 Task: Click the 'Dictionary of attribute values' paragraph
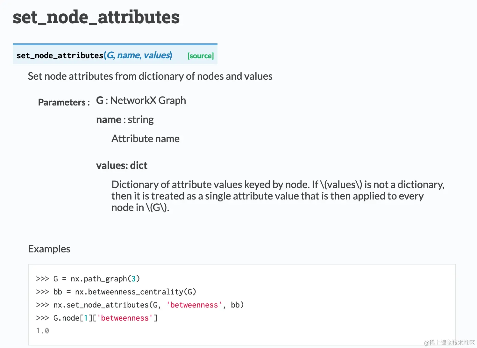coord(267,196)
